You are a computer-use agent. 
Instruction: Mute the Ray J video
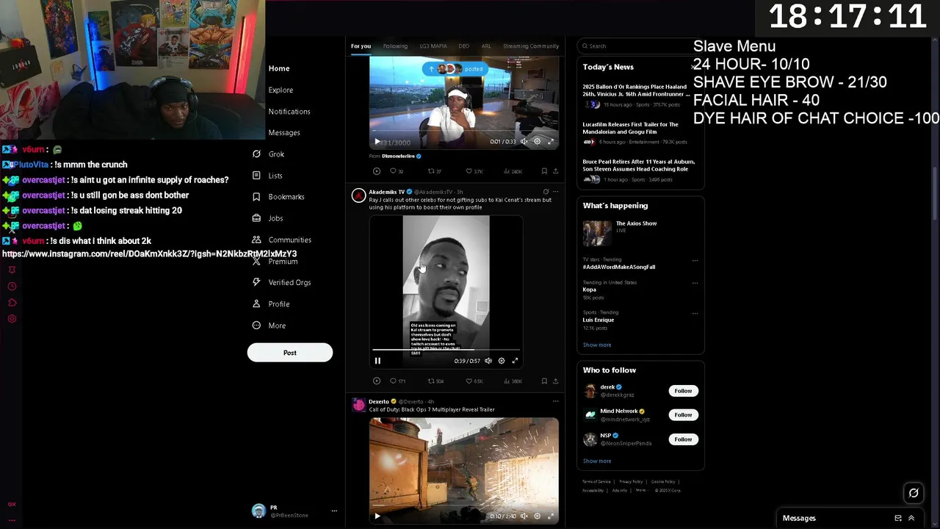pyautogui.click(x=488, y=361)
